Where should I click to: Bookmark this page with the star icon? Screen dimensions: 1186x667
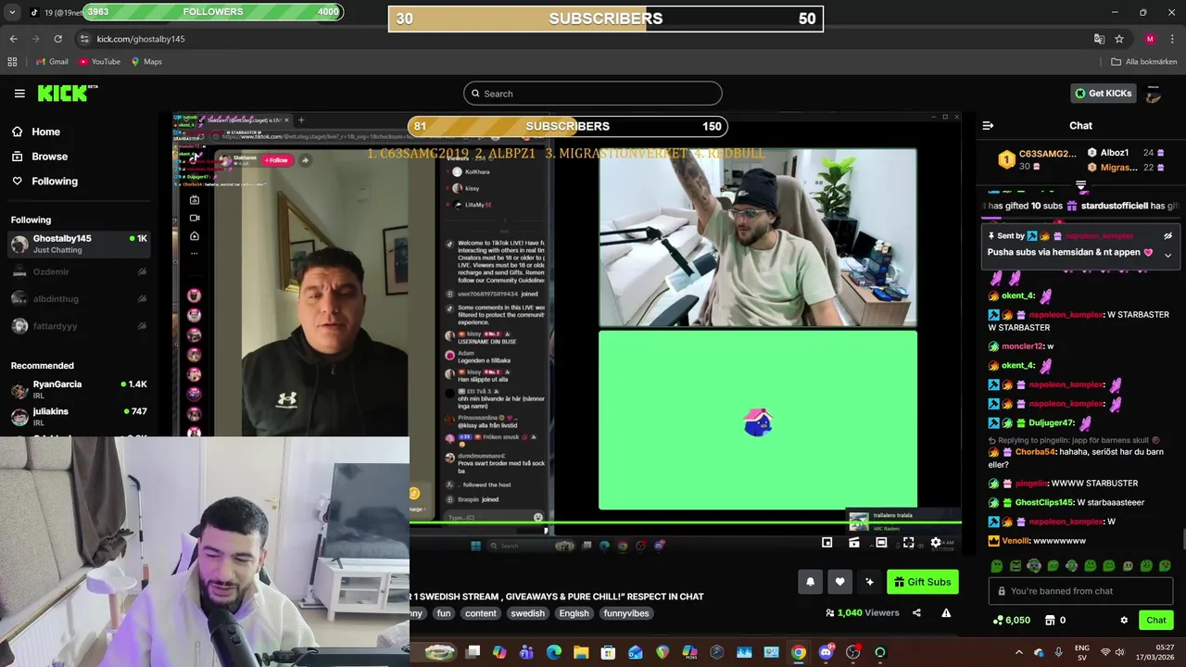pos(1119,39)
